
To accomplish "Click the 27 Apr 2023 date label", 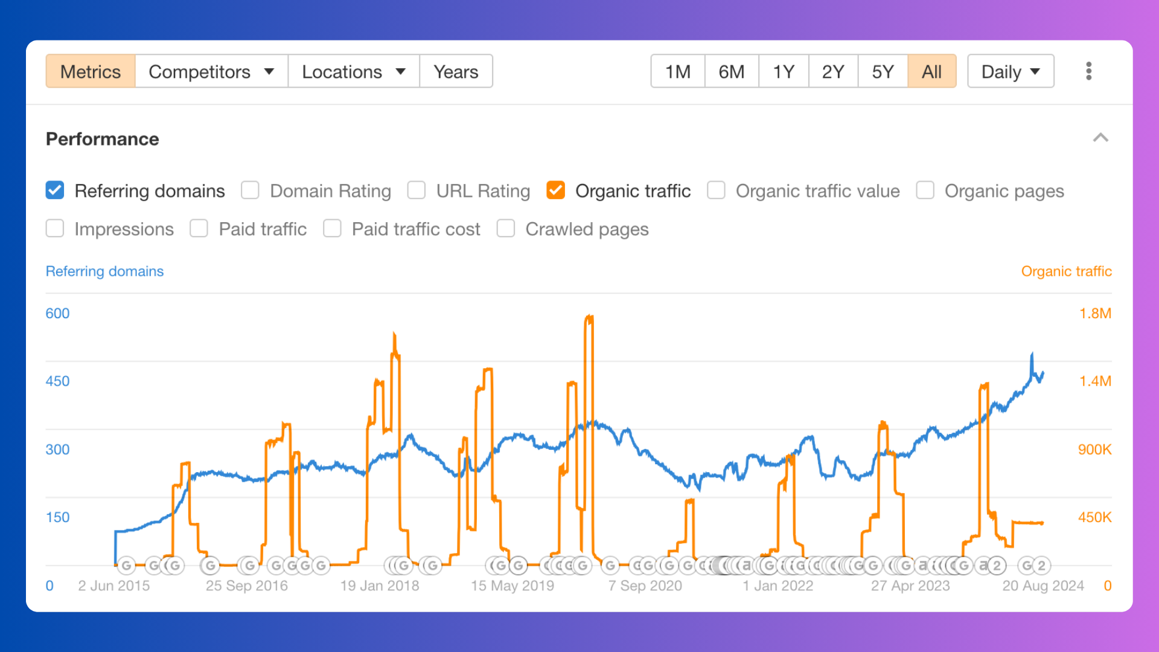I will tap(910, 586).
